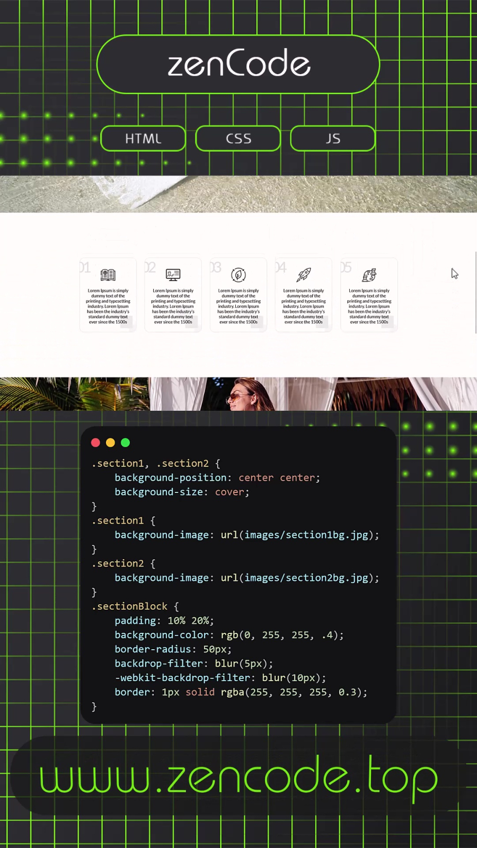Click the page scrollbar on right edge

pyautogui.click(x=475, y=293)
